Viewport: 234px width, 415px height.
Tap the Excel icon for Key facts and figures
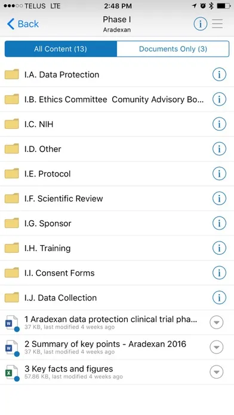(x=12, y=373)
